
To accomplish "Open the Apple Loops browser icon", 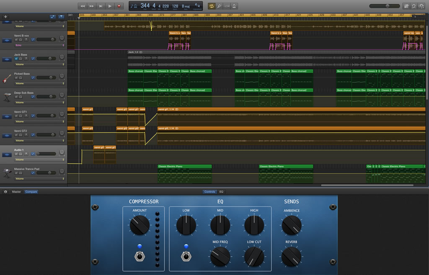I will click(413, 6).
